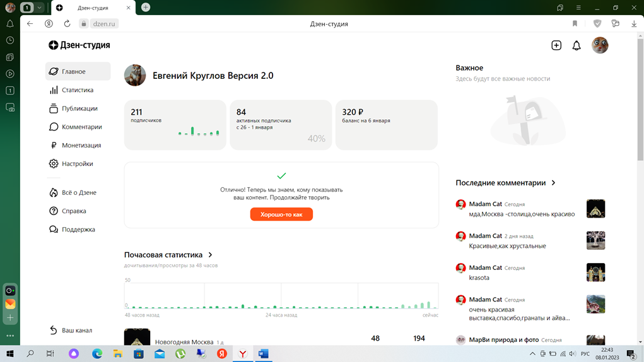The height and width of the screenshot is (362, 644).
Task: Click the browser back arrow
Action: 30,24
